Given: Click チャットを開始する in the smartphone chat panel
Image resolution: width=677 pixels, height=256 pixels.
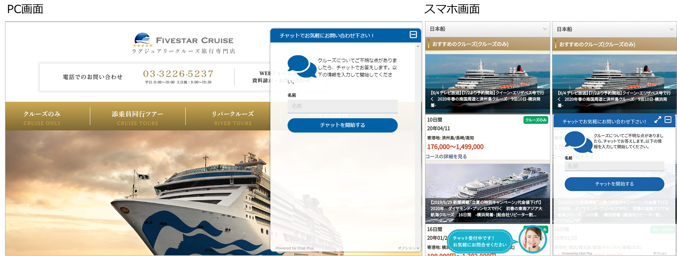Looking at the screenshot, I should 614,184.
